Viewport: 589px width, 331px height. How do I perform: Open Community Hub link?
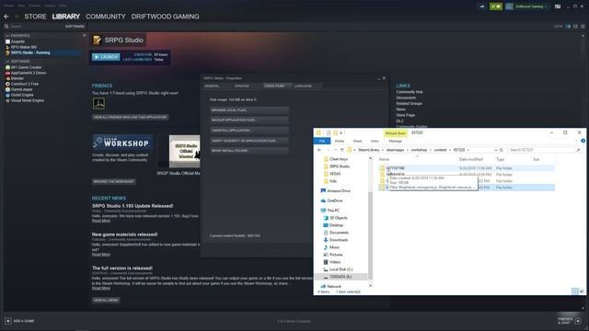410,92
